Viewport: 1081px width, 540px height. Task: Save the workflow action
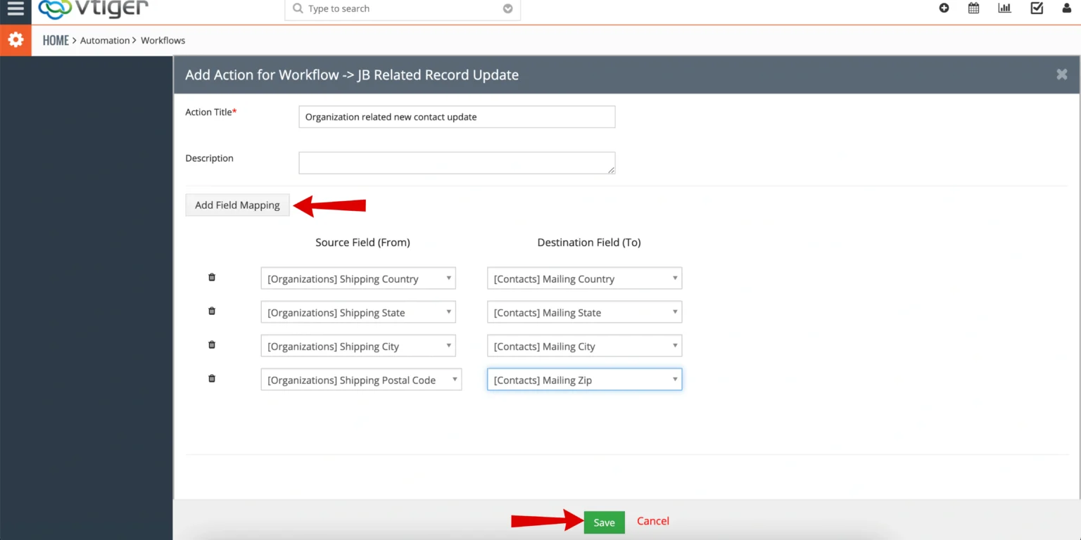(x=603, y=522)
